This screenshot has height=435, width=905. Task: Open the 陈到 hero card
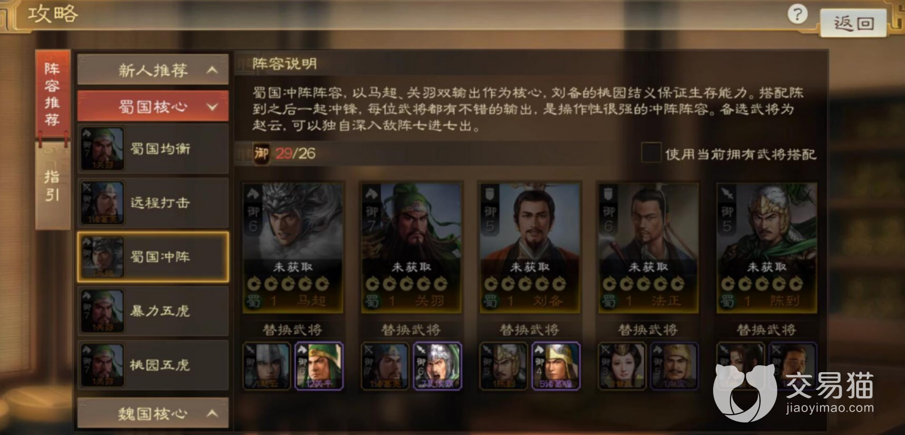point(767,248)
